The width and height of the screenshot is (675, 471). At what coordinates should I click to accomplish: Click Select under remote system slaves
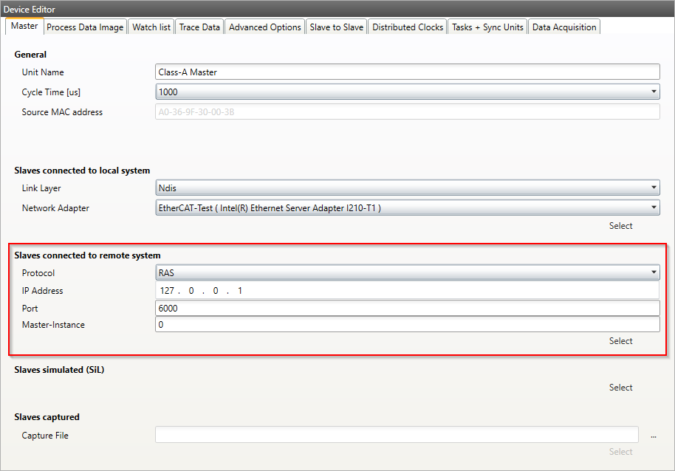[x=620, y=341]
